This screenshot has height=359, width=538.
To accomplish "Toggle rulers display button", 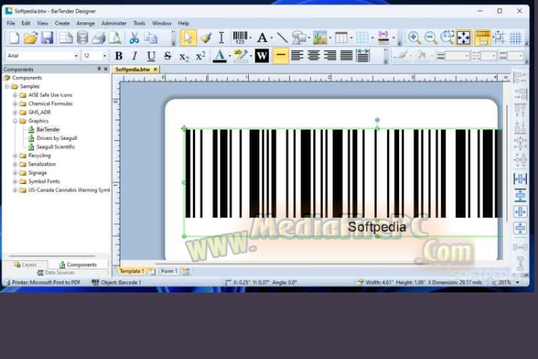I will click(x=483, y=38).
